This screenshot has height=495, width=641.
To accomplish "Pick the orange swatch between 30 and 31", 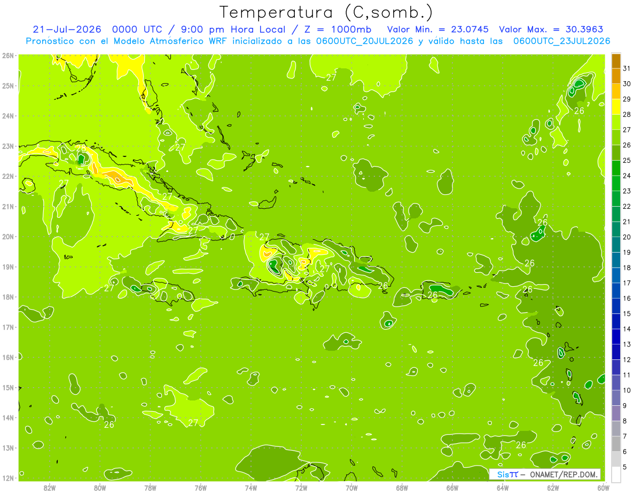I will point(616,76).
